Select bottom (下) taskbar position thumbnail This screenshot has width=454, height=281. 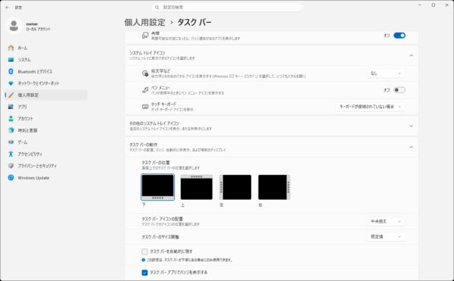pos(158,187)
